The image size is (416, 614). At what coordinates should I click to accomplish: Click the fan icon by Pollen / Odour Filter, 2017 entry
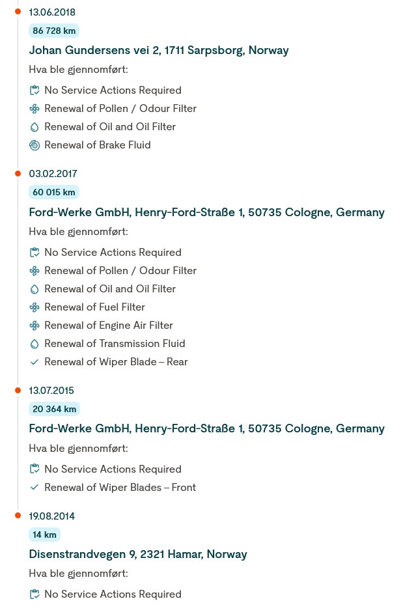(35, 271)
